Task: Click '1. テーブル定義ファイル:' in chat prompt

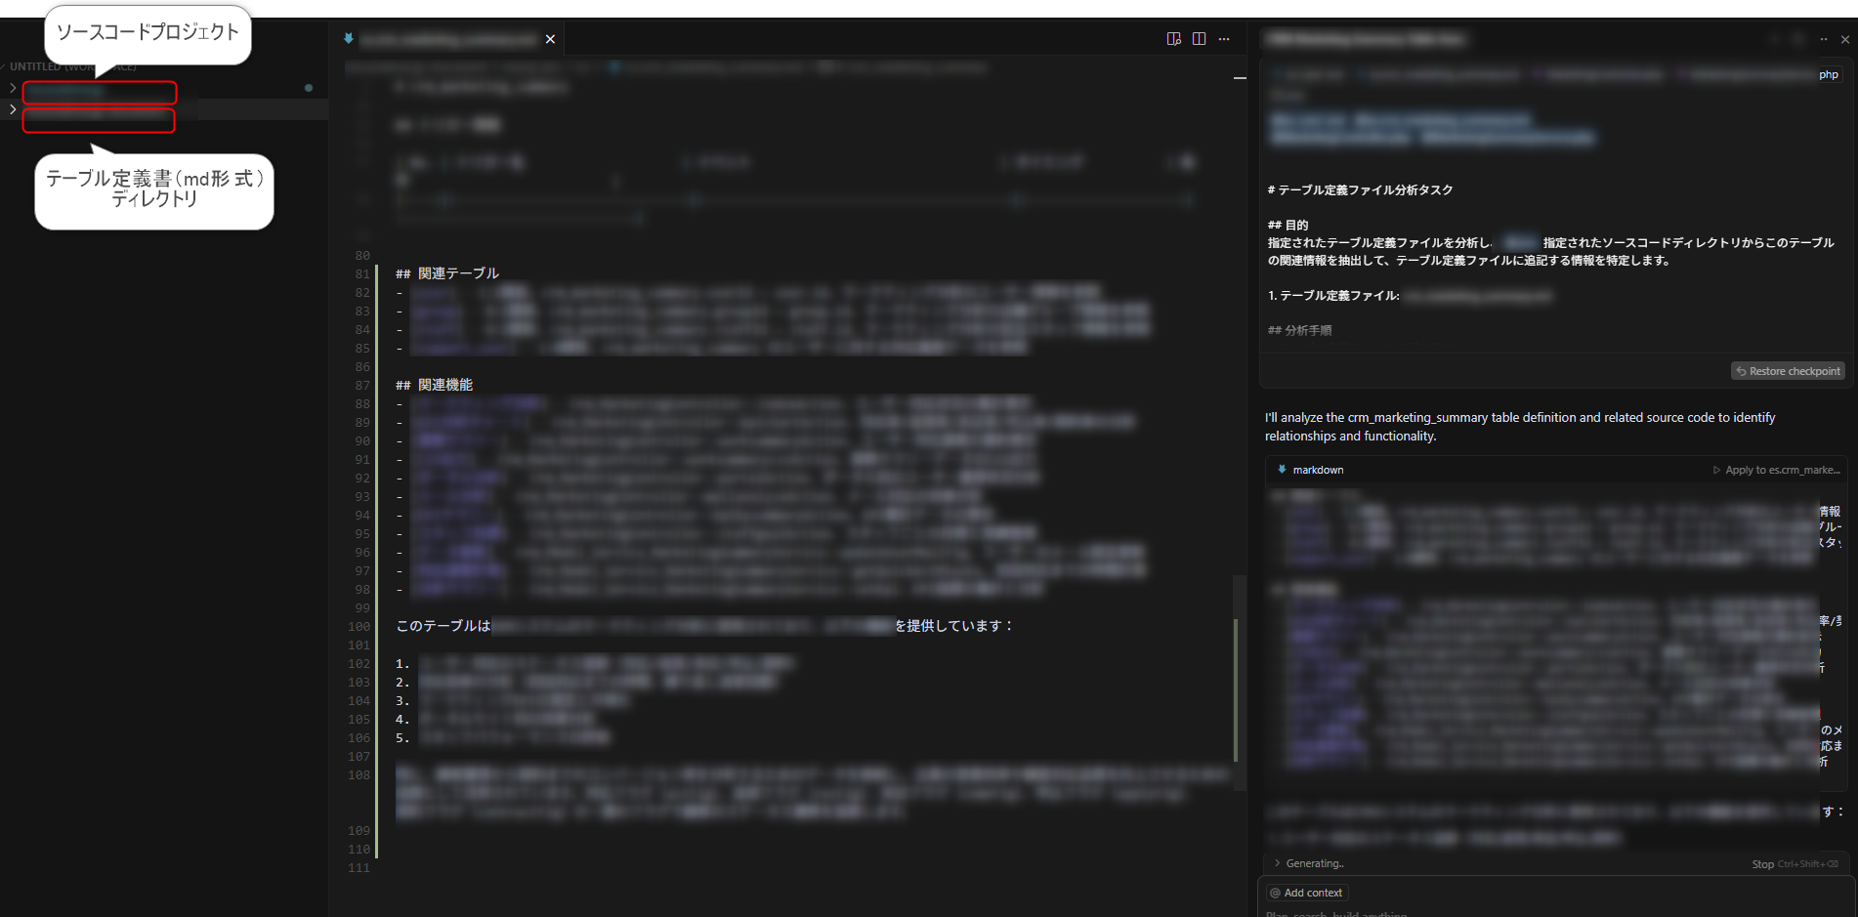Action: click(x=1333, y=296)
